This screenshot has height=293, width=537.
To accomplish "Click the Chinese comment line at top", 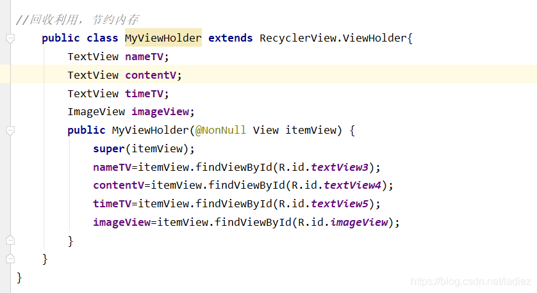I will 78,20.
